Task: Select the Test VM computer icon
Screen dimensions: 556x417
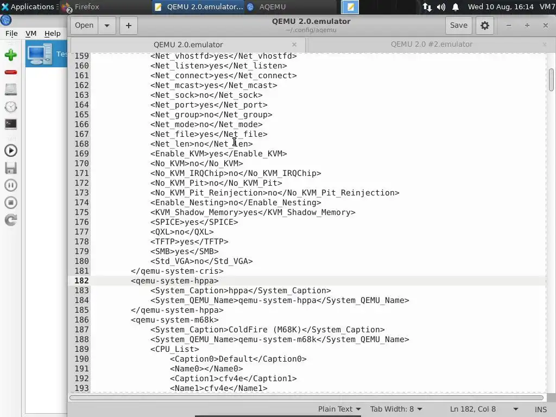Action: coord(40,54)
